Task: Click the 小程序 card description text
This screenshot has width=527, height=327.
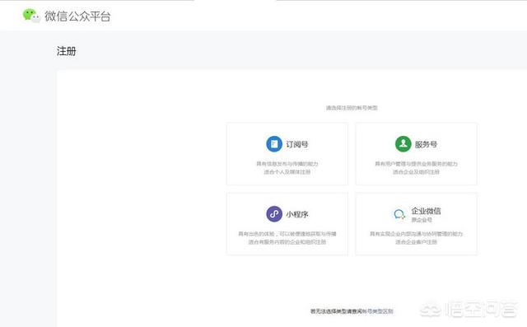Action: (x=287, y=237)
